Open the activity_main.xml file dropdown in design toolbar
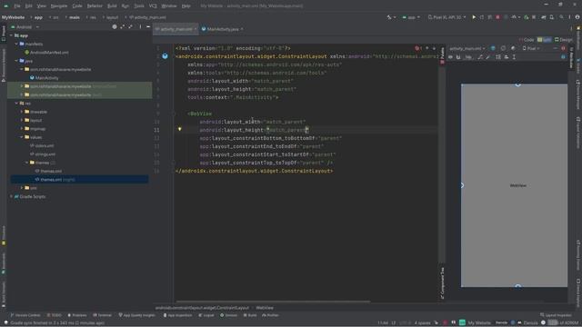The image size is (582, 327). [467, 48]
